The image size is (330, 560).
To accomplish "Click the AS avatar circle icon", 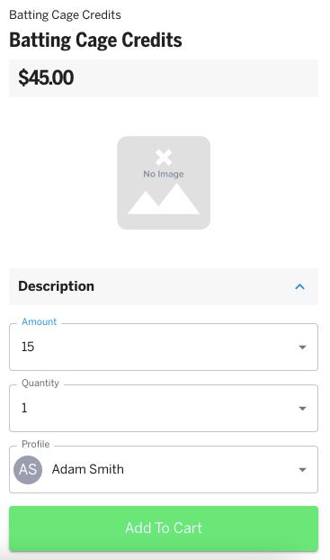I will [x=28, y=470].
